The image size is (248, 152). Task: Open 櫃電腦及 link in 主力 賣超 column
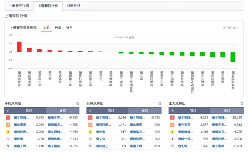(219, 132)
